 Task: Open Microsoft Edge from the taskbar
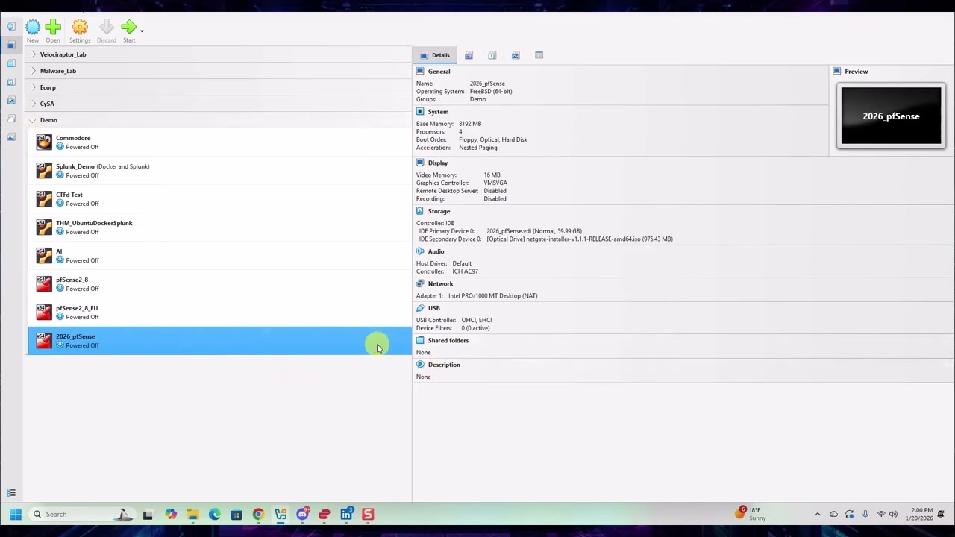pos(215,514)
